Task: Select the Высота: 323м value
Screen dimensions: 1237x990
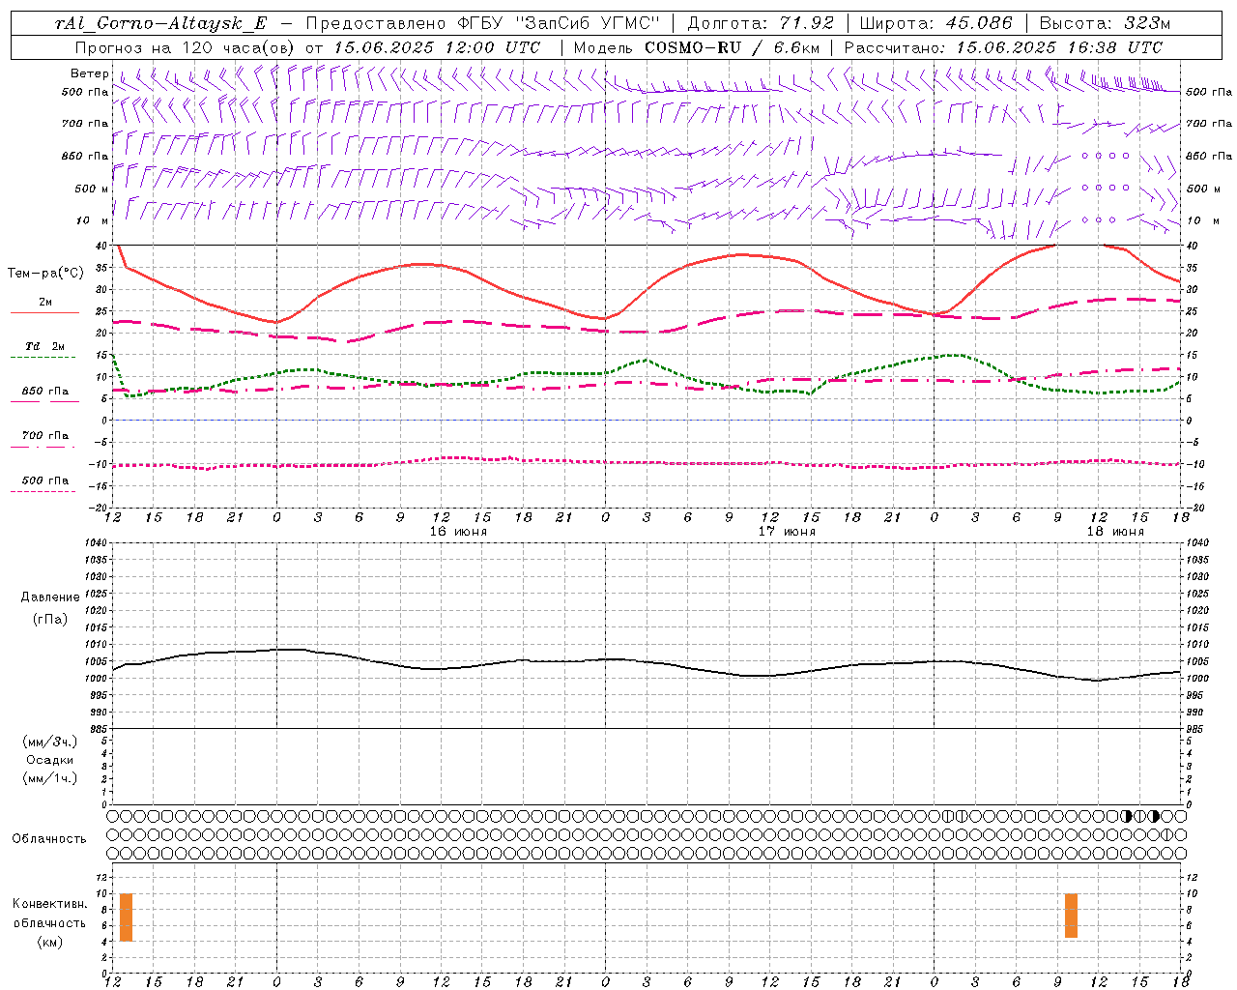Action: click(1105, 23)
